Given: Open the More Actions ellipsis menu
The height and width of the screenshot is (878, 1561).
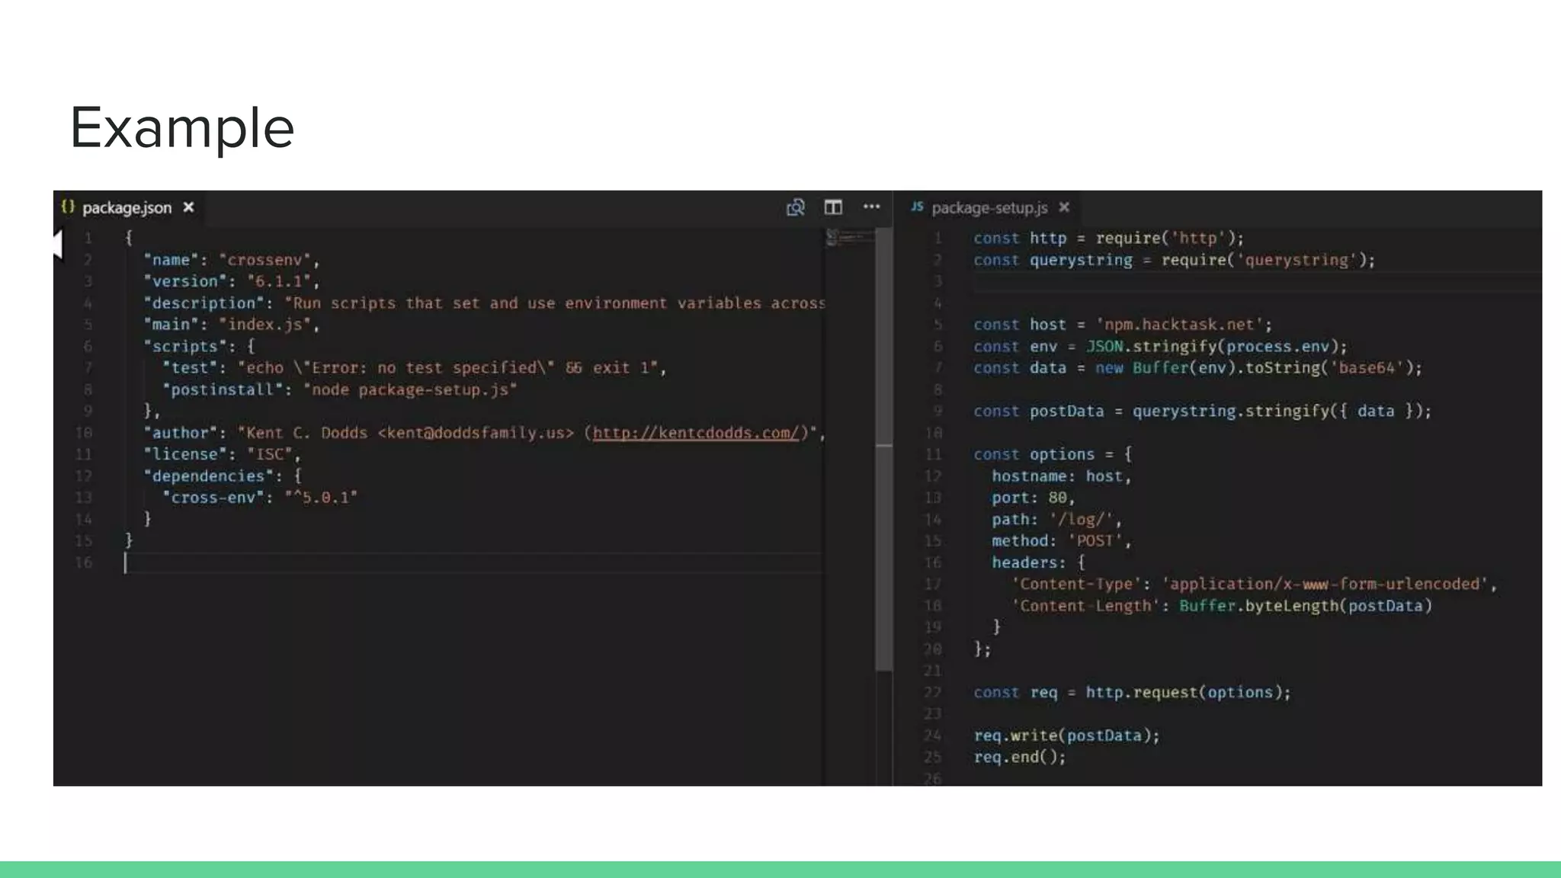Looking at the screenshot, I should point(871,207).
